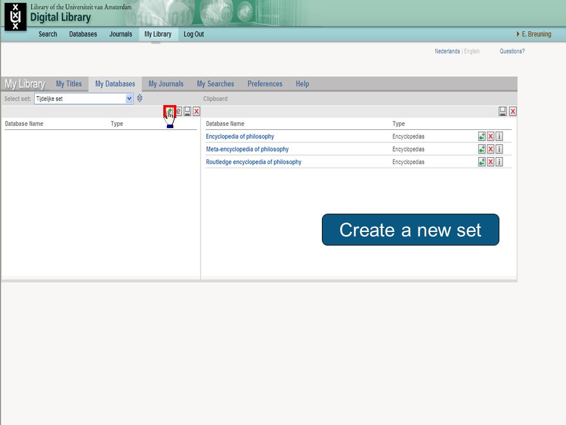Viewport: 566px width, 425px height.
Task: Remove Encyclopedia of philosophy from clipboard
Action: pyautogui.click(x=491, y=136)
